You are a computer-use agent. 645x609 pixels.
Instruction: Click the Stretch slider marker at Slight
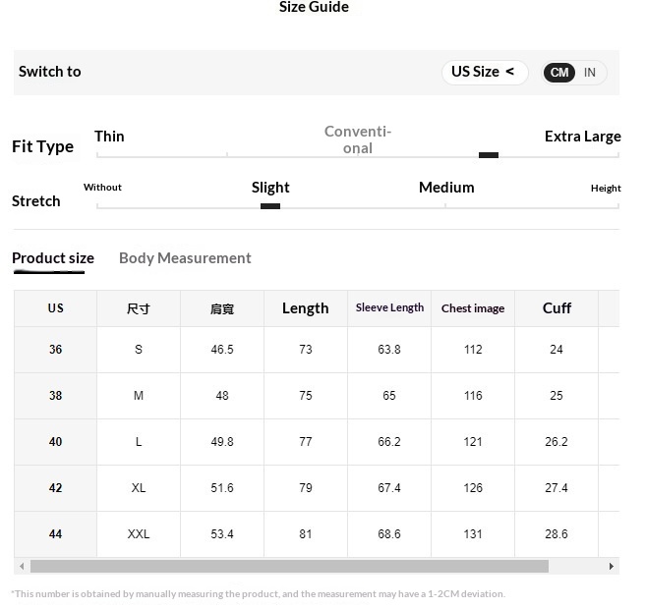point(270,206)
